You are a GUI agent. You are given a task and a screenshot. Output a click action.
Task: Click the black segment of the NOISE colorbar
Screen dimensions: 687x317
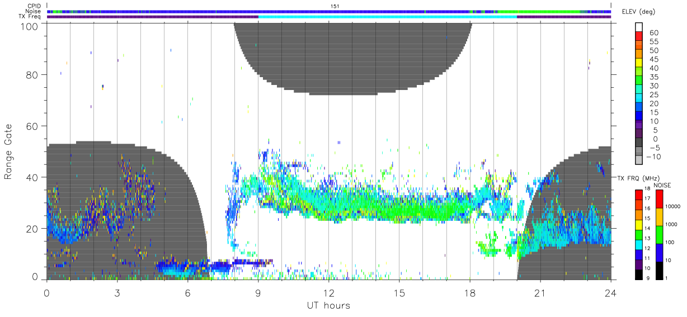(x=660, y=271)
